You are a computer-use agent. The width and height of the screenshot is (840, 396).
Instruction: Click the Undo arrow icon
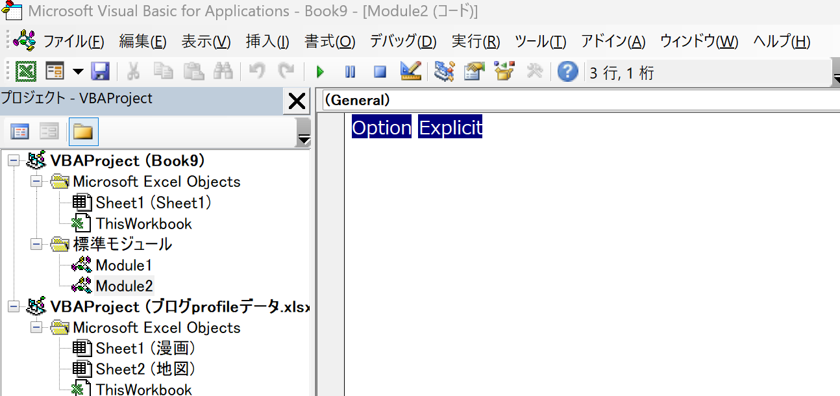[x=257, y=71]
